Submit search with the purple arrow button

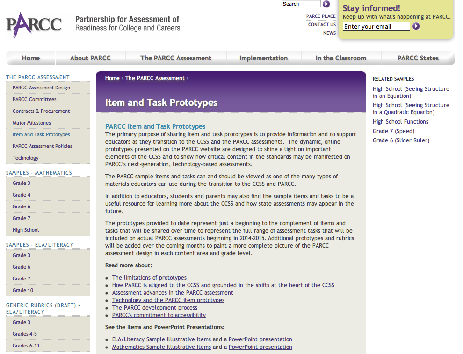pos(326,4)
